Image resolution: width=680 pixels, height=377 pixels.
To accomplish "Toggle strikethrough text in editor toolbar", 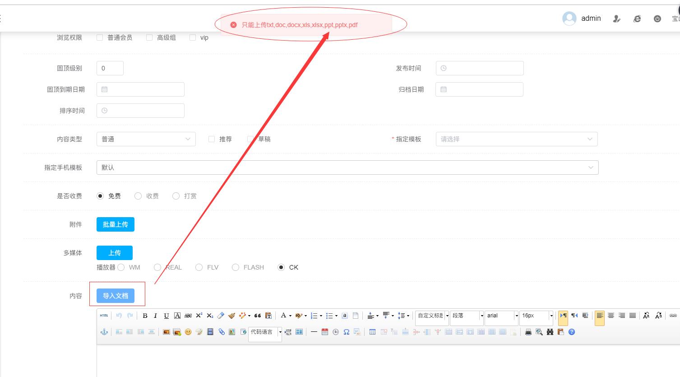I will (x=188, y=316).
